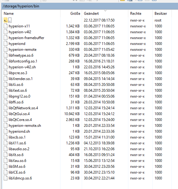Click the hyperion-remote.sh file icon
Image resolution: width=178 pixels, height=189 pixels.
coord(6,126)
